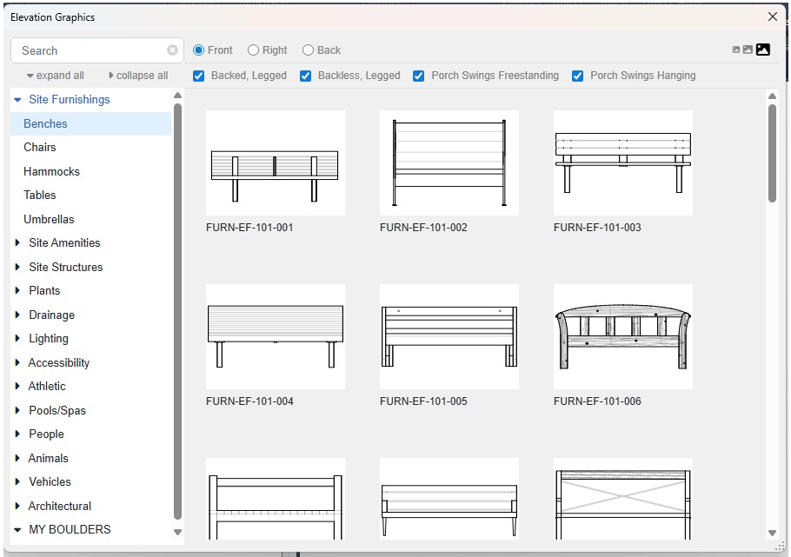Clear the search field with the x icon
The height and width of the screenshot is (557, 791).
(x=171, y=50)
